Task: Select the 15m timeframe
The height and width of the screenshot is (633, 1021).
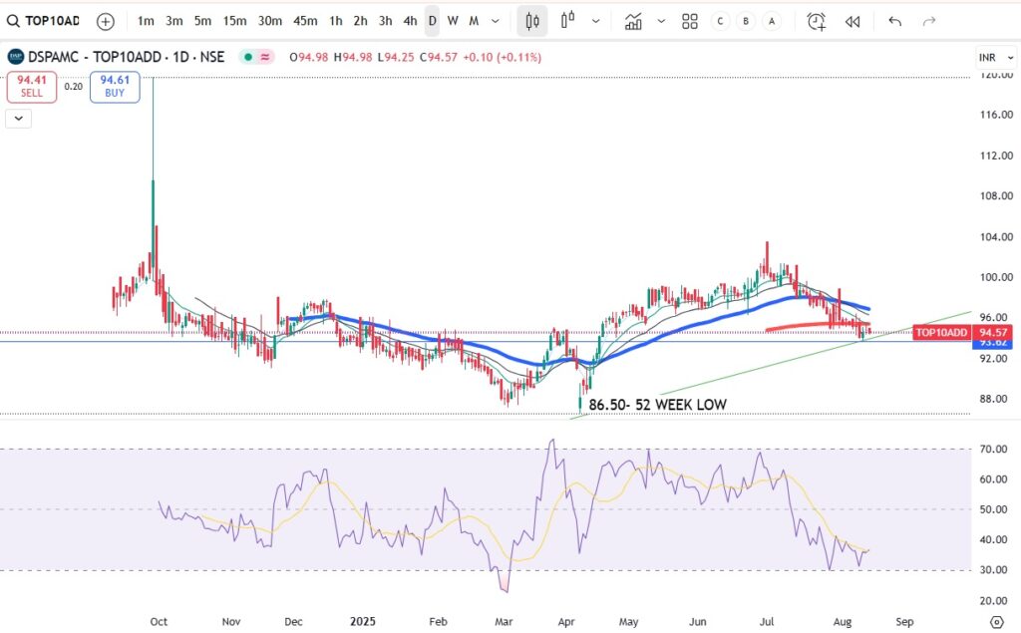Action: pos(234,21)
